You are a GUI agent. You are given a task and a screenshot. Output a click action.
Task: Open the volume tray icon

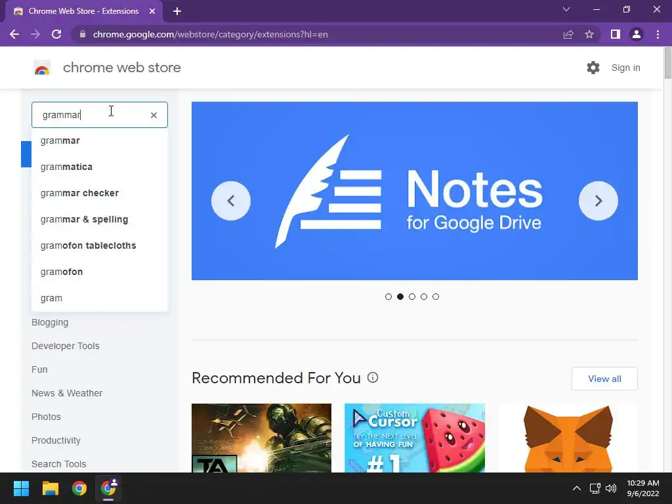(x=611, y=488)
